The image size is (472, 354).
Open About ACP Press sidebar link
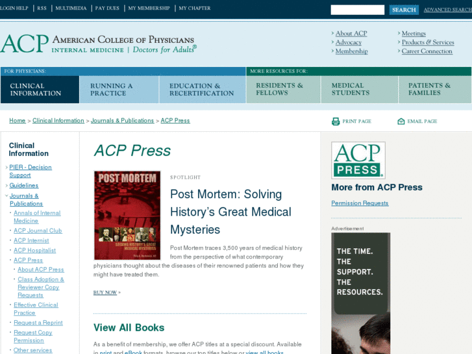point(41,270)
